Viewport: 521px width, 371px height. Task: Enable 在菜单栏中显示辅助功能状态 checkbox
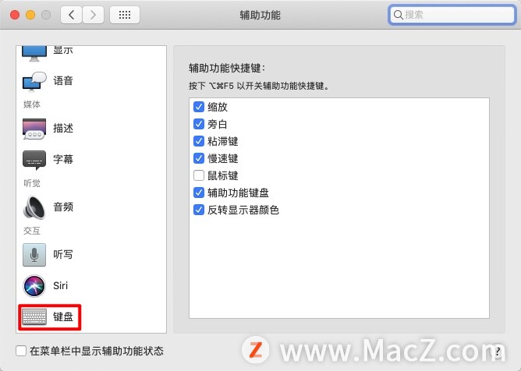coord(21,351)
